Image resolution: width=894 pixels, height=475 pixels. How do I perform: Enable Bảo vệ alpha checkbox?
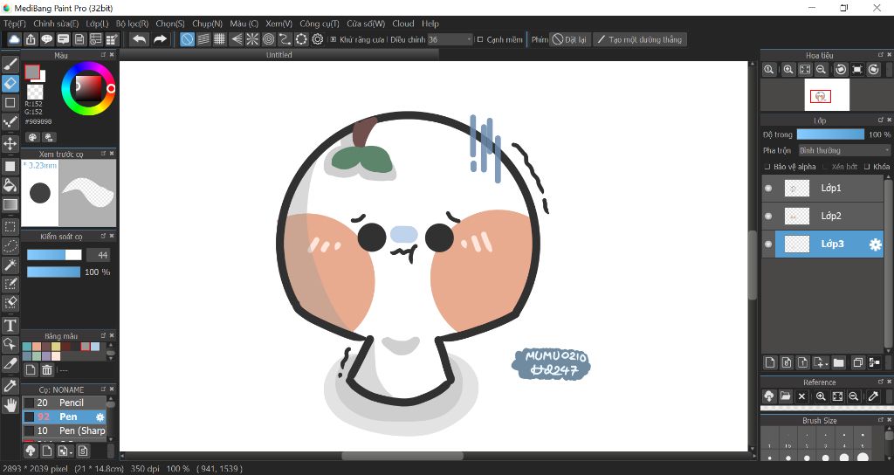click(767, 167)
